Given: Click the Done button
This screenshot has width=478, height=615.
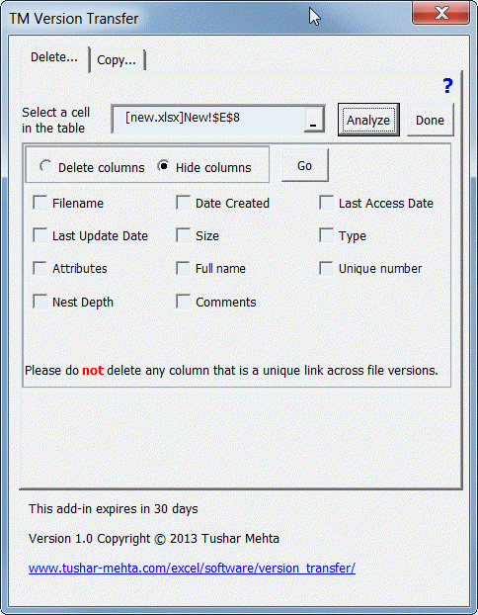Looking at the screenshot, I should (x=430, y=120).
